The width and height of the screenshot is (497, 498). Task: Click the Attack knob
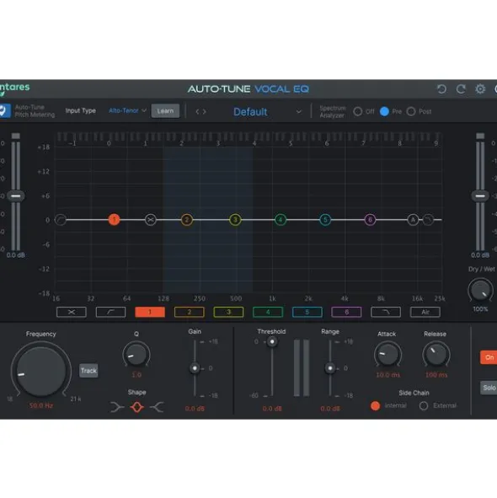(x=387, y=354)
